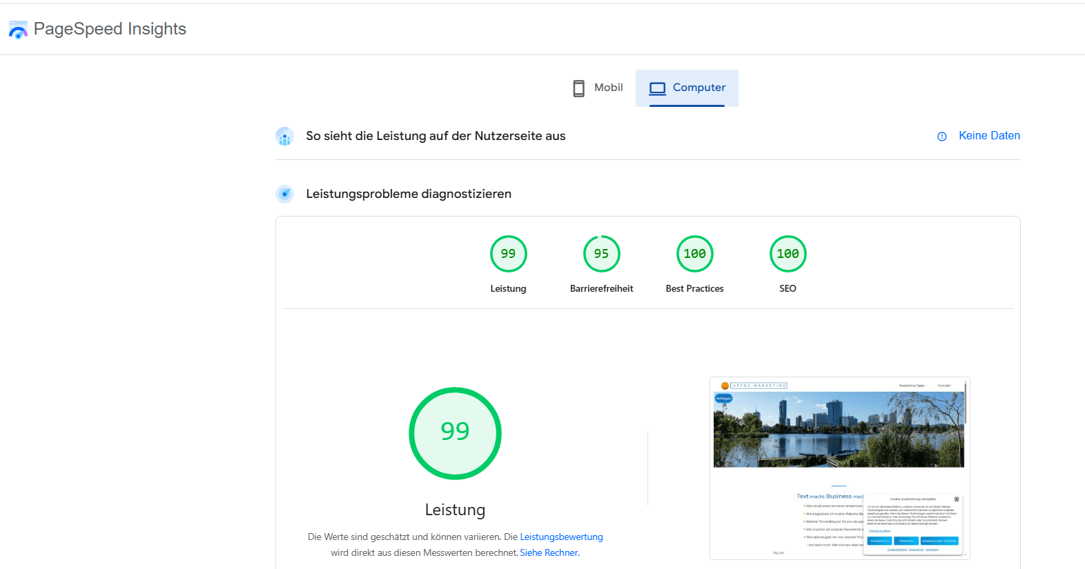Click the smartphone icon in the Mobil tab

(578, 88)
